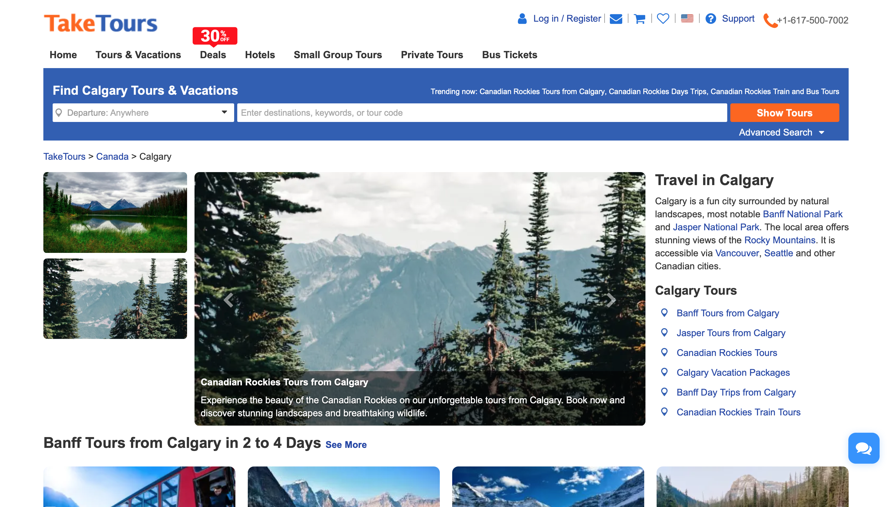Image resolution: width=892 pixels, height=507 pixels.
Task: Open the shopping cart icon
Action: [639, 19]
